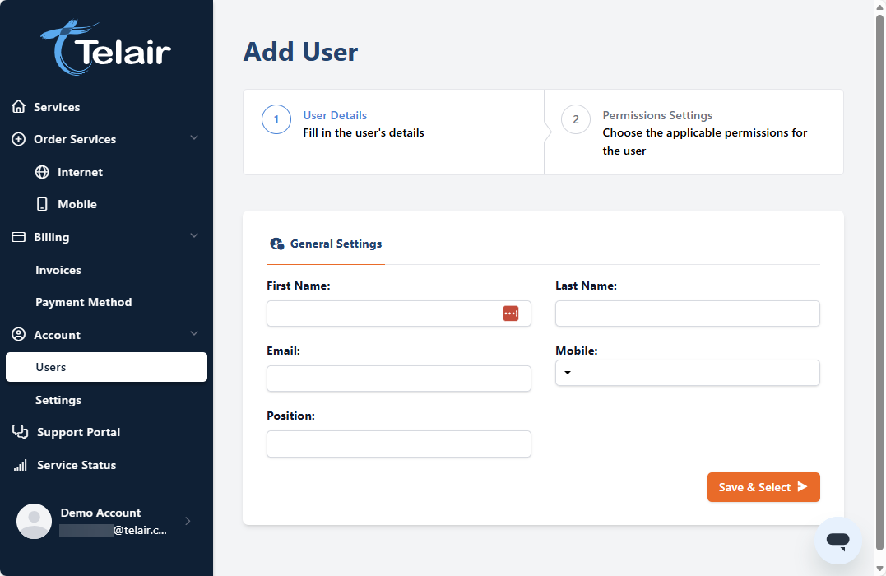Expand the Demo Account chevron
The image size is (886, 576).
188,521
